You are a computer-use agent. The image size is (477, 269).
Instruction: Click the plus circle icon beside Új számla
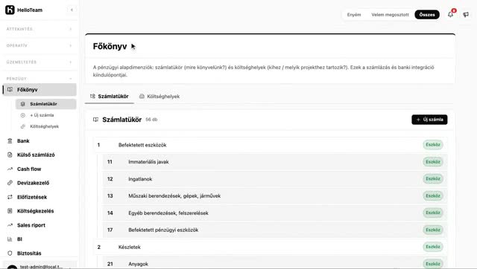point(23,115)
